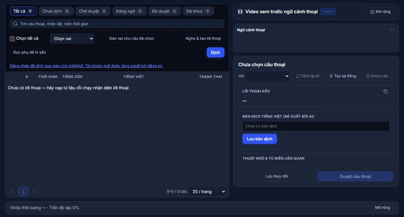
Task: Switch to the Tất cả tab
Action: pyautogui.click(x=23, y=11)
